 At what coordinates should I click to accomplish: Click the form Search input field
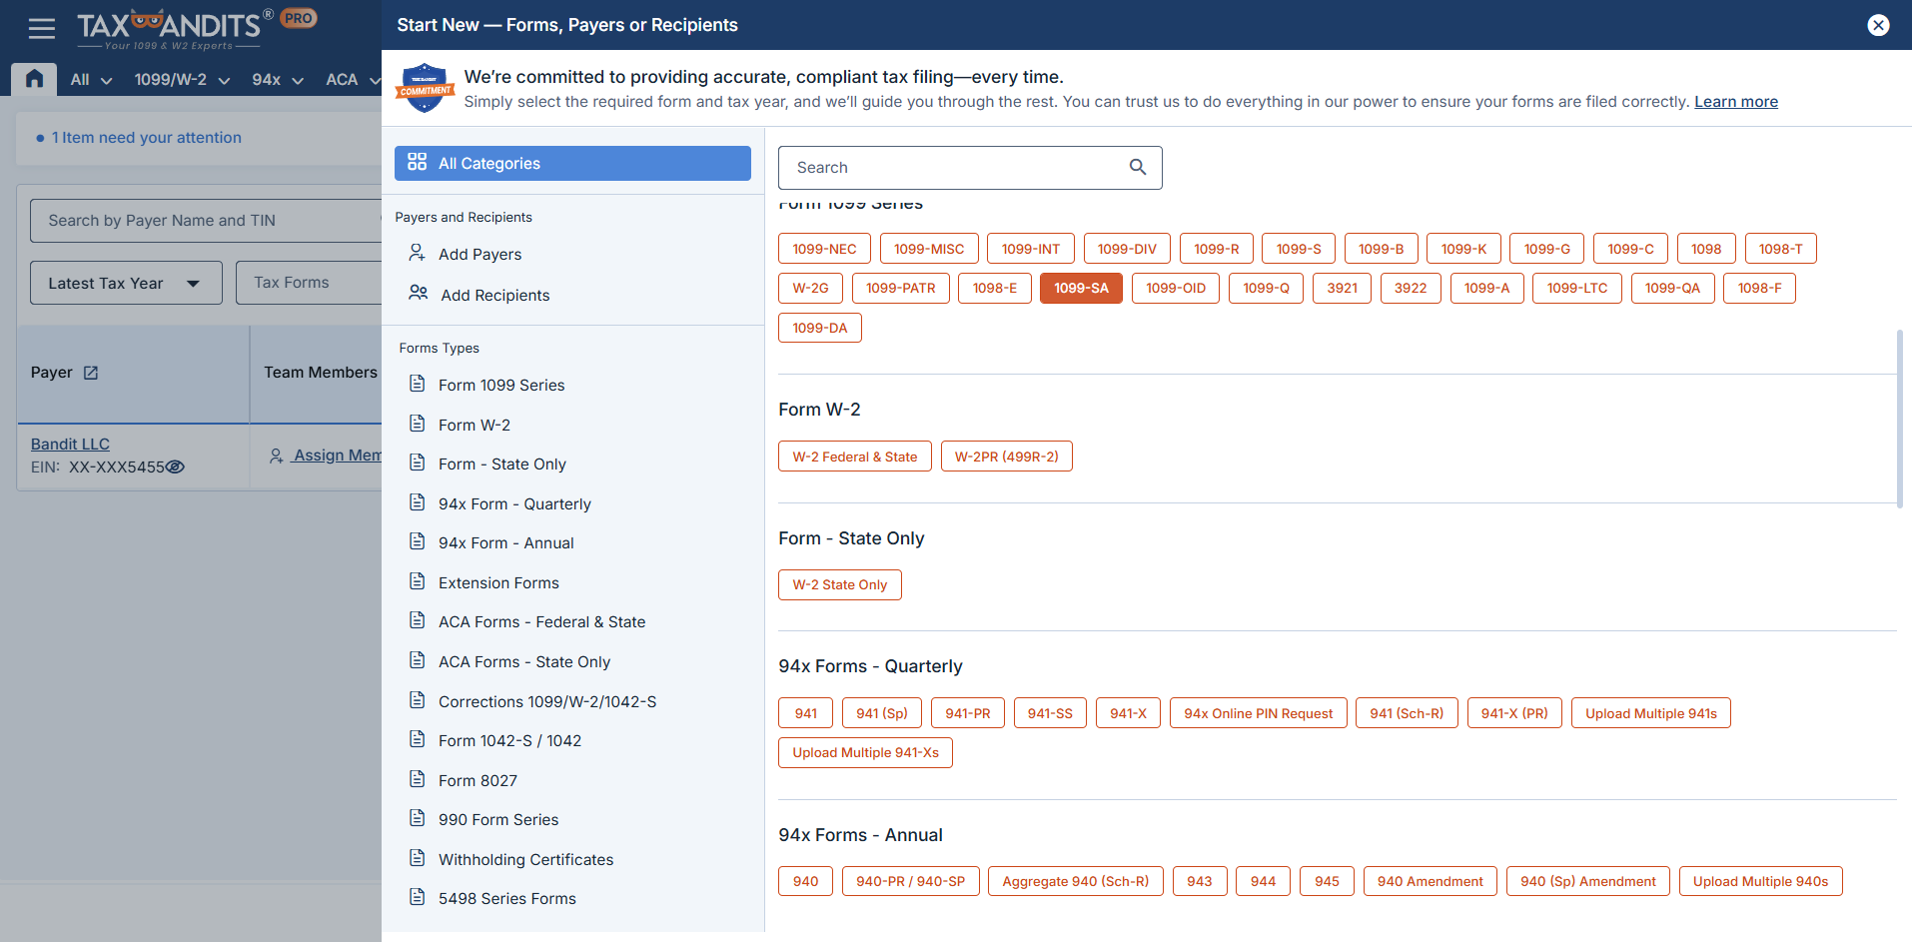tap(954, 168)
